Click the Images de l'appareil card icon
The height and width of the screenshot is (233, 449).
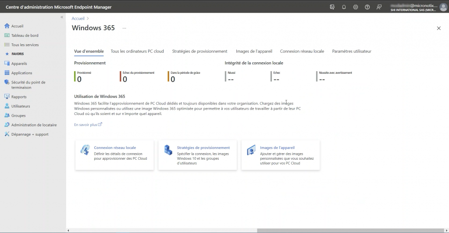(251, 150)
